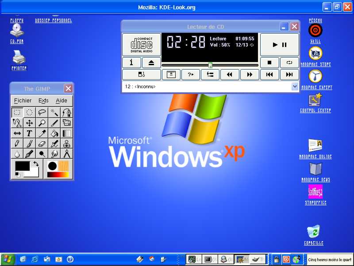354x266 pixels.
Task: Select the Color Picker eyedropper tool
Action: (x=42, y=133)
